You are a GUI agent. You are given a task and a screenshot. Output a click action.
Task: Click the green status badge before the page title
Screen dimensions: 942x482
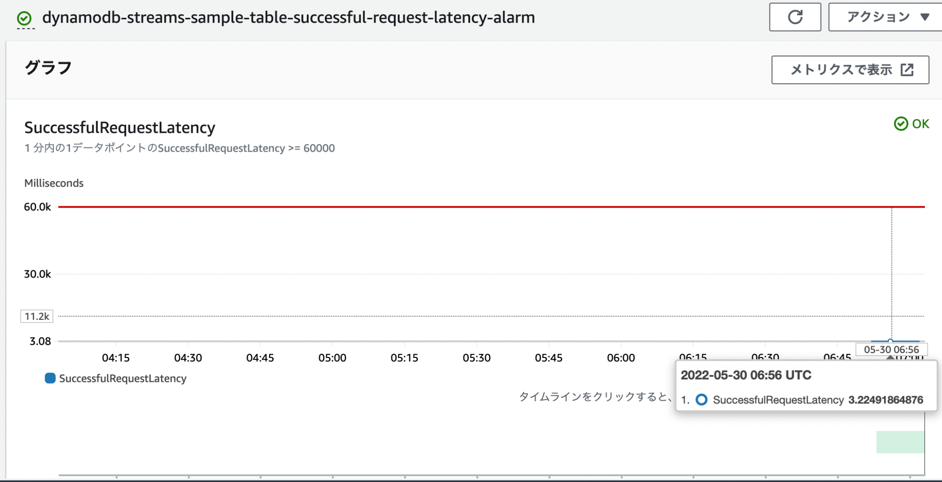23,18
